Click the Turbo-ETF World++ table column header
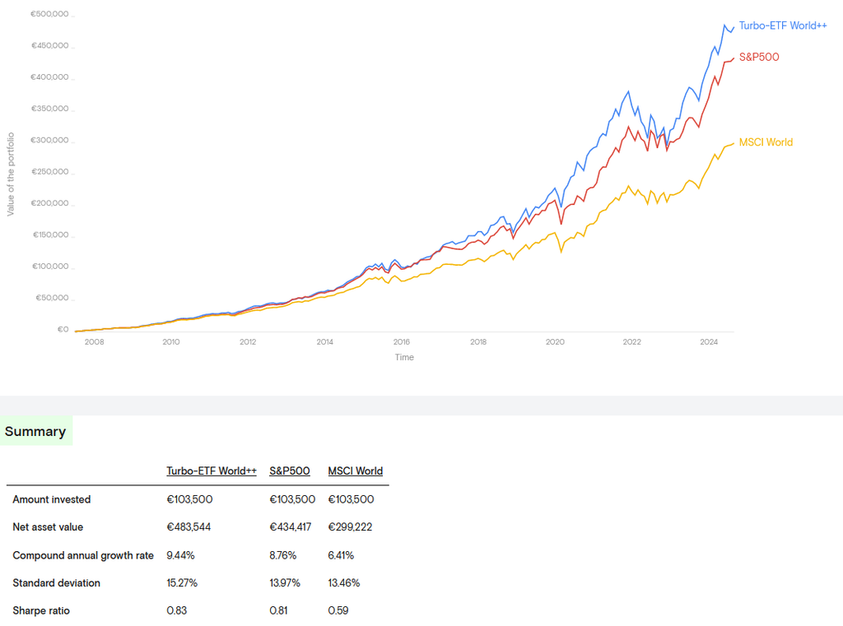This screenshot has width=843, height=626. point(212,471)
